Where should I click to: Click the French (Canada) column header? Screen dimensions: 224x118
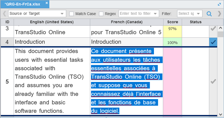[x=127, y=22]
